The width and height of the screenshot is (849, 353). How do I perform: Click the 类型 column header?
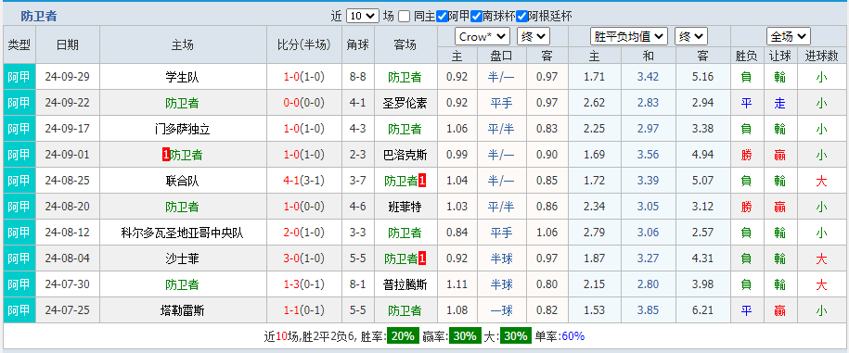click(x=19, y=44)
